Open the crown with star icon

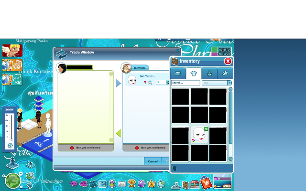pos(151,183)
